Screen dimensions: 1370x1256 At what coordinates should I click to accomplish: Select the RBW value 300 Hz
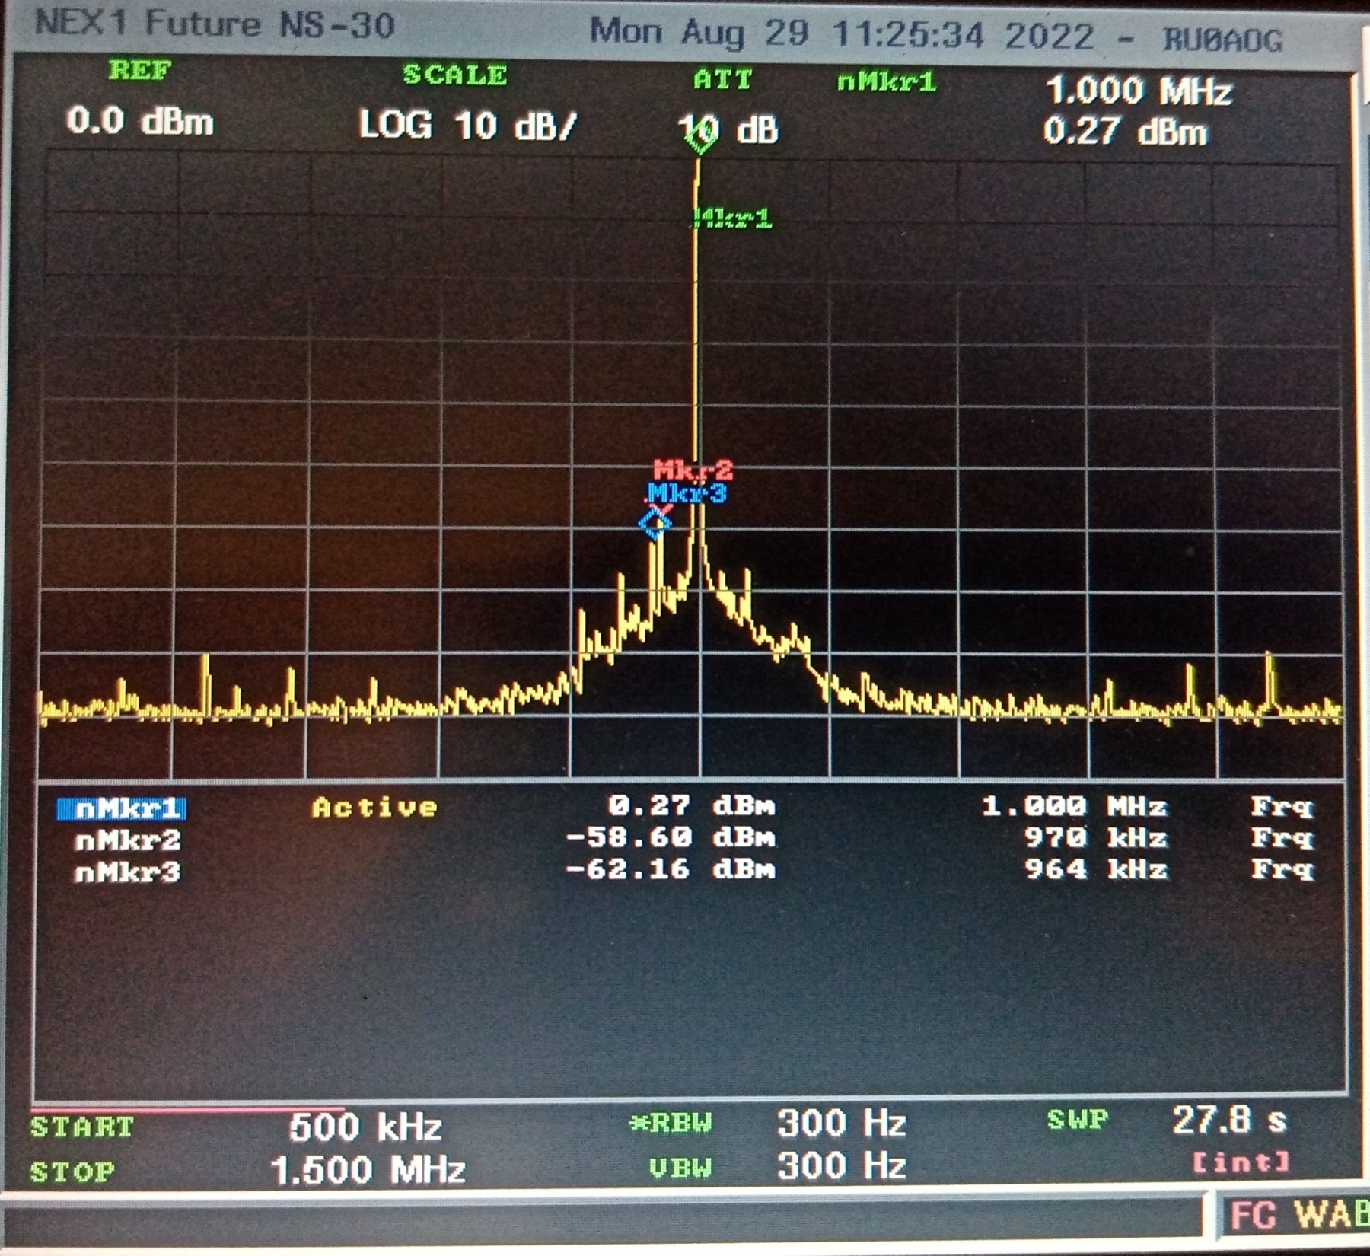(x=841, y=1124)
